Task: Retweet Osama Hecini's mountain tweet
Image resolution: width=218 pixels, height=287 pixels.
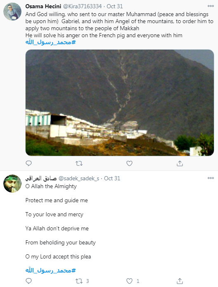Action: pyautogui.click(x=79, y=163)
